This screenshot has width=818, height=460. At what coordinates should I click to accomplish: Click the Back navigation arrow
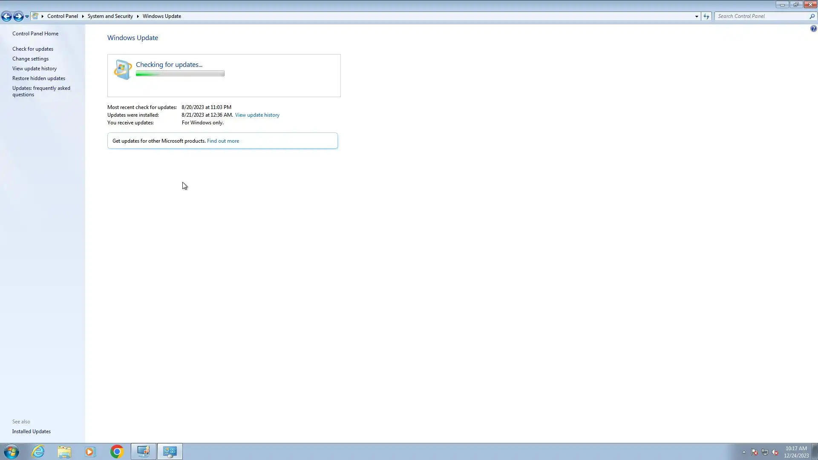(x=6, y=16)
